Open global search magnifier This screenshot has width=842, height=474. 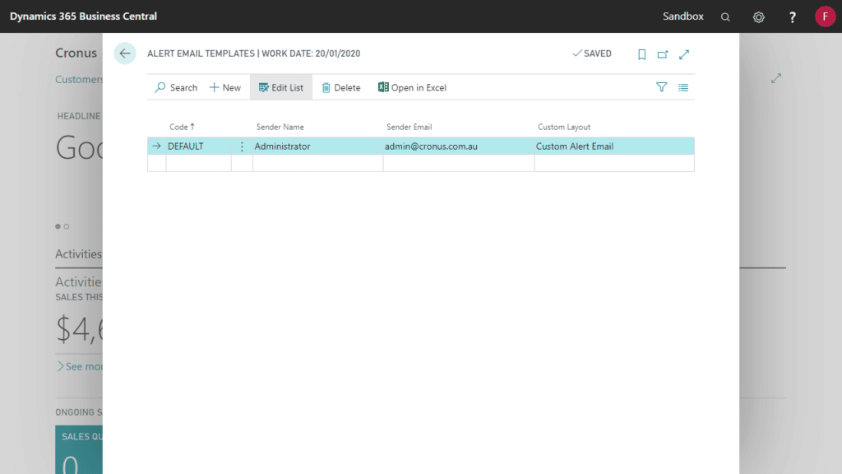click(725, 16)
